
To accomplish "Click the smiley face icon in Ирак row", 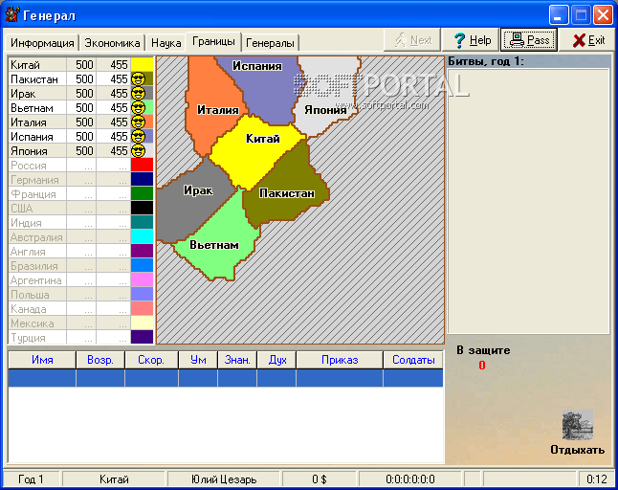I will 137,94.
